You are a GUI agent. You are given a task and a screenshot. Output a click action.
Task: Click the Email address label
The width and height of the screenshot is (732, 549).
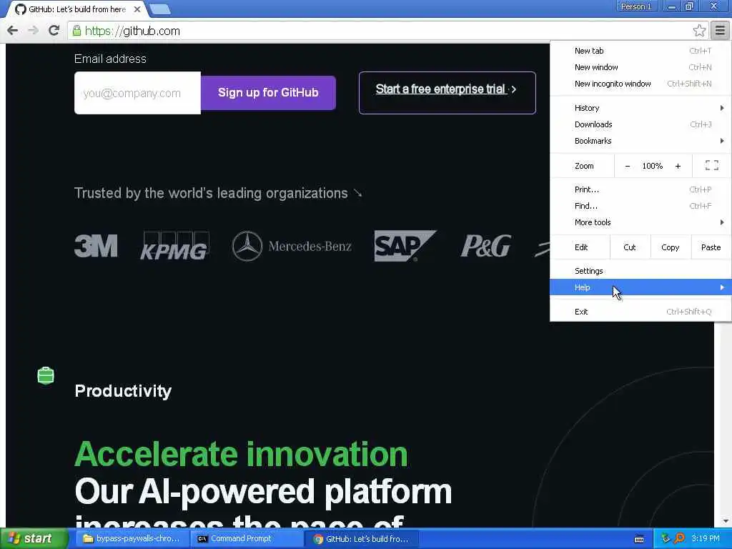(110, 59)
